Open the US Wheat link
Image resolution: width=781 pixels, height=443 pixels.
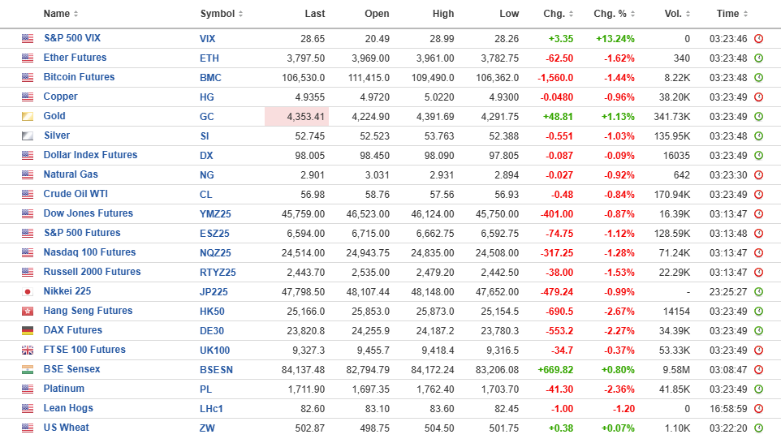pyautogui.click(x=66, y=427)
